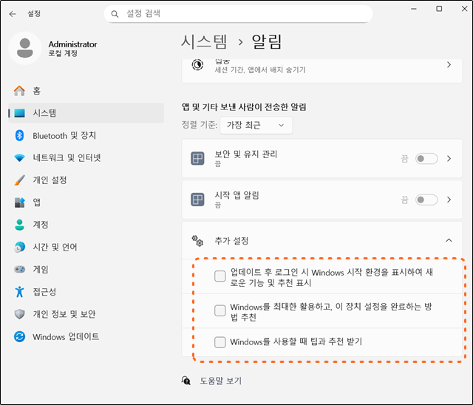This screenshot has height=405, width=473.
Task: Click the 계정 person icon
Action: click(x=20, y=225)
